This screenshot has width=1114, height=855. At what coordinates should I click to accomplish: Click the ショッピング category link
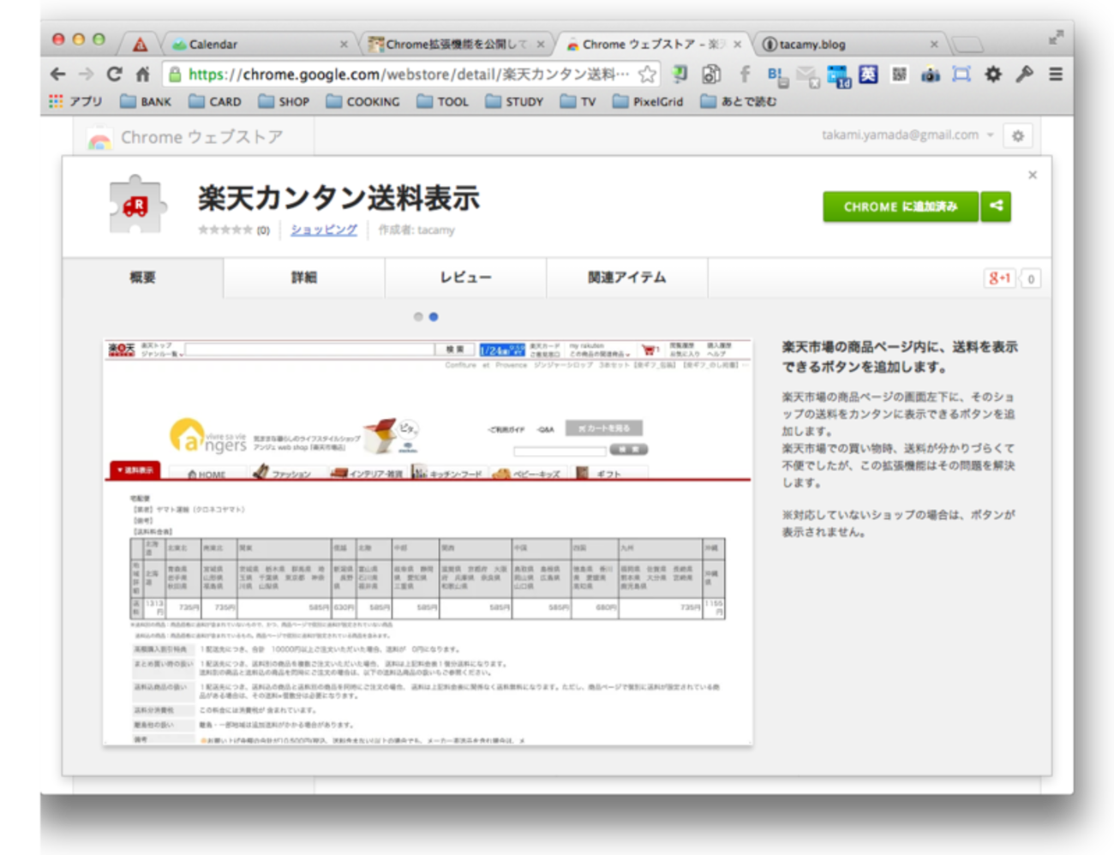point(324,230)
